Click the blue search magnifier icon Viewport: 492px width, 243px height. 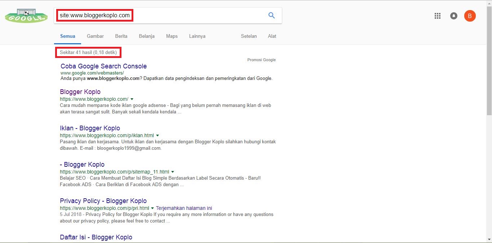pyautogui.click(x=272, y=15)
